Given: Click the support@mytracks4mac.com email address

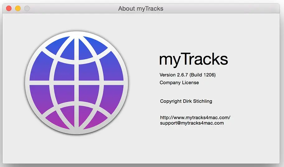Looking at the screenshot, I should 192,123.
